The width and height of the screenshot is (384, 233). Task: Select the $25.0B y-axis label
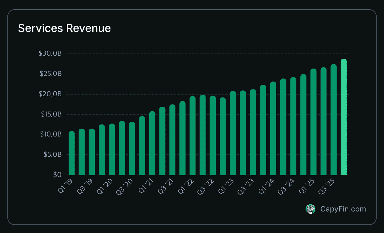click(x=50, y=74)
